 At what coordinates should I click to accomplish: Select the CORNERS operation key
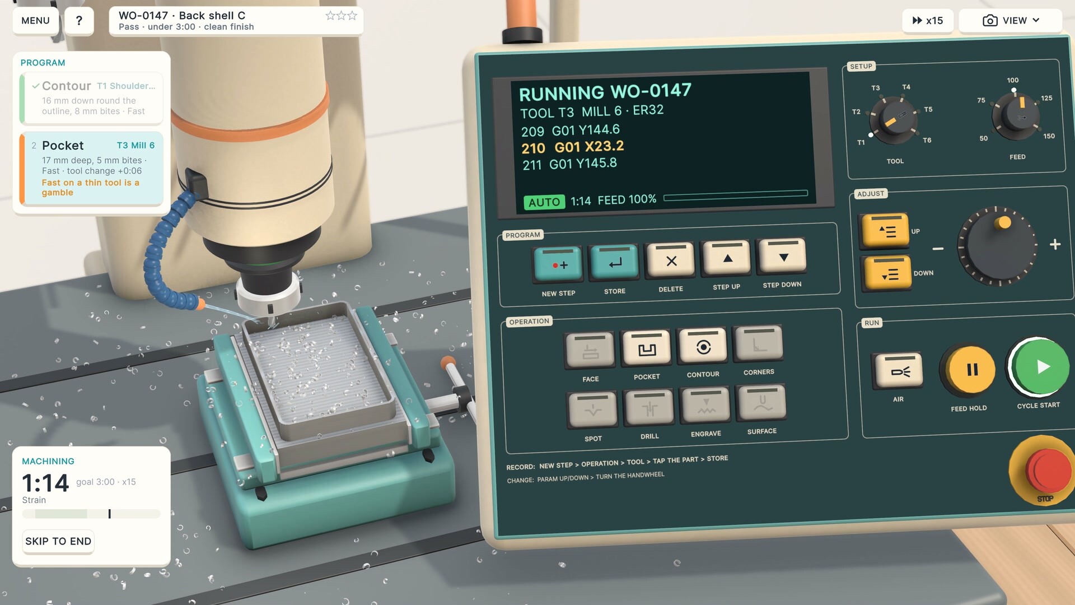pos(759,344)
